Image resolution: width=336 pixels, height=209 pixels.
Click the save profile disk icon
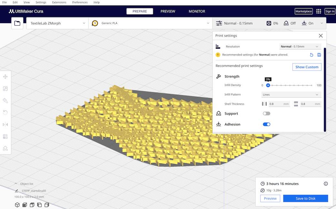pyautogui.click(x=319, y=55)
